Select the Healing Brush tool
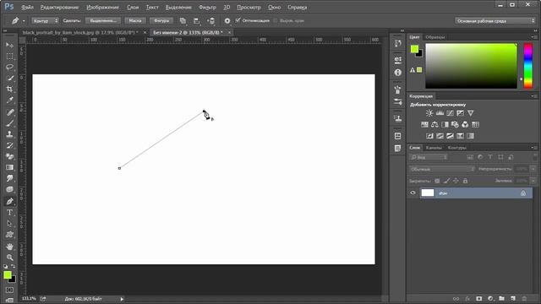The width and height of the screenshot is (541, 304). pyautogui.click(x=9, y=112)
